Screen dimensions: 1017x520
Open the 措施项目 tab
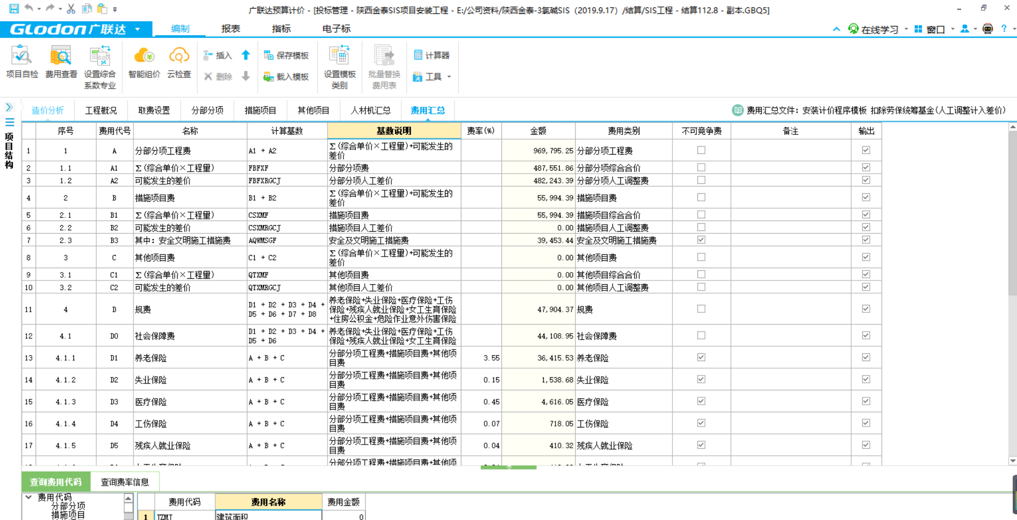260,110
